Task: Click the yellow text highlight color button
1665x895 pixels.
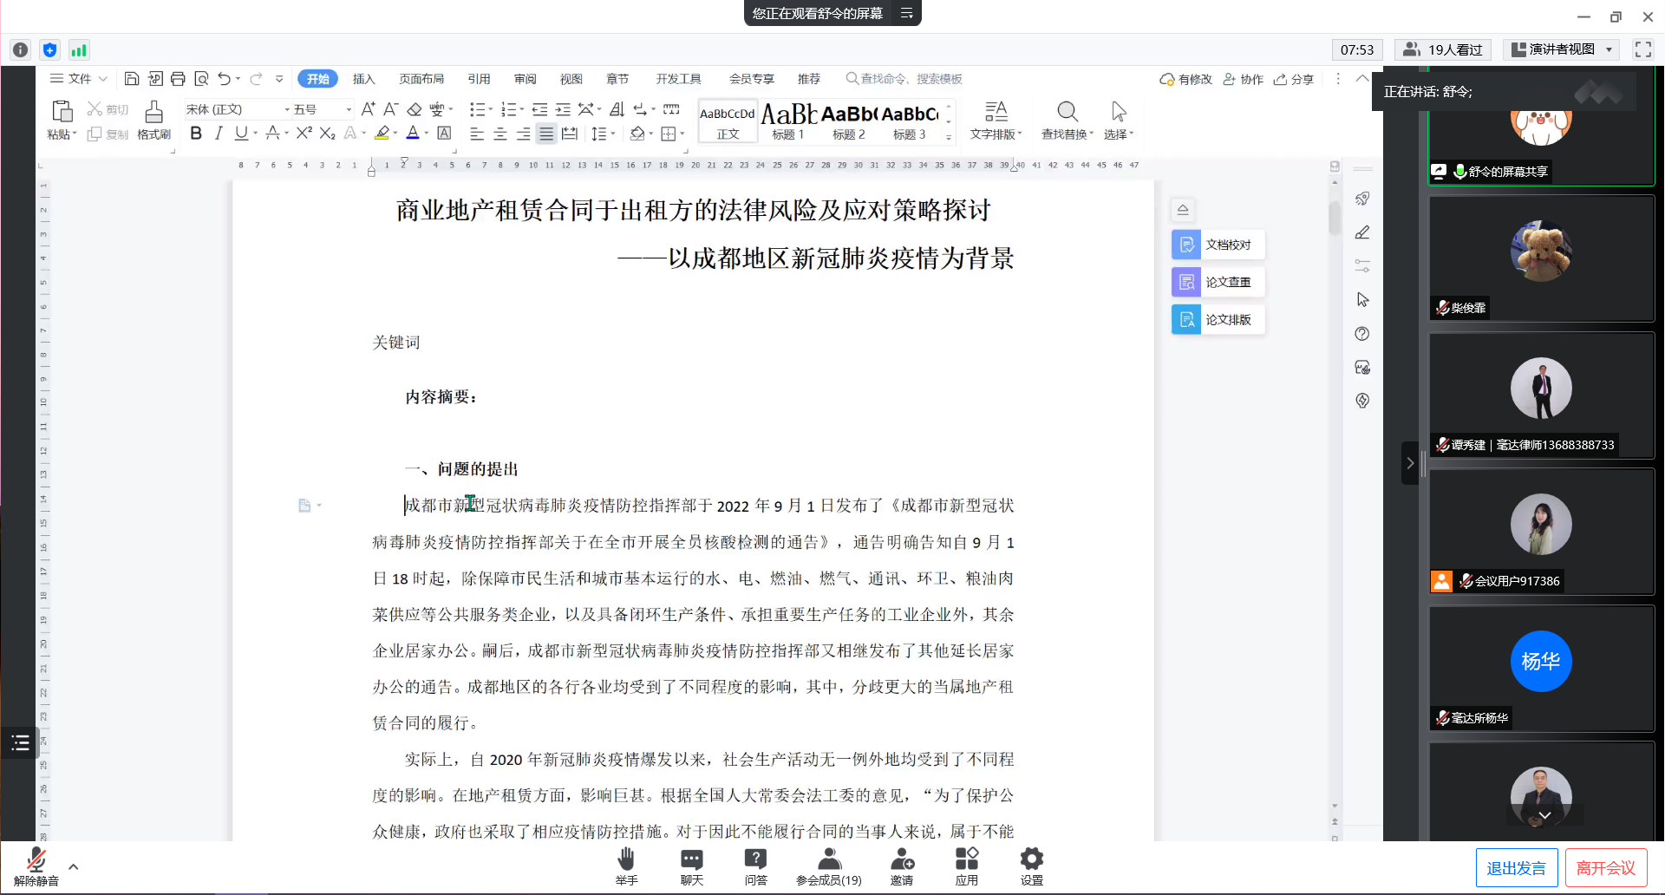Action: click(x=382, y=134)
